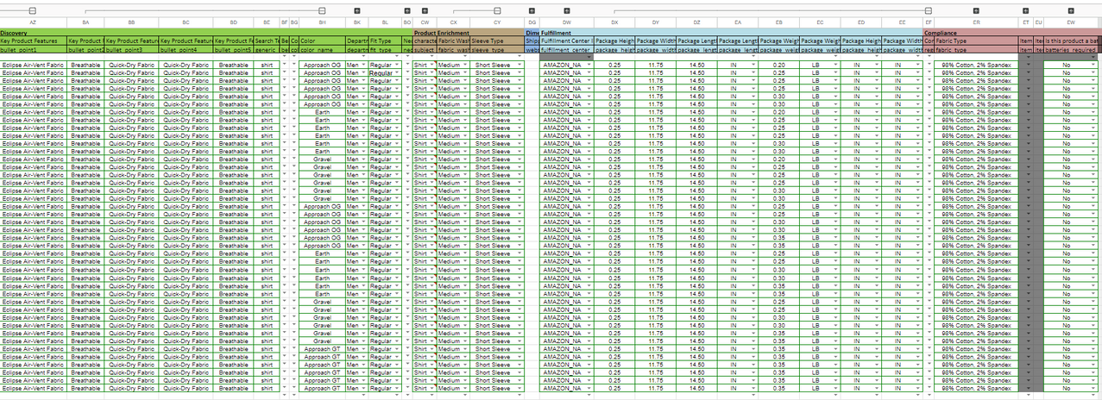The height and width of the screenshot is (400, 1102).
Task: Select column DZ header
Action: point(696,22)
